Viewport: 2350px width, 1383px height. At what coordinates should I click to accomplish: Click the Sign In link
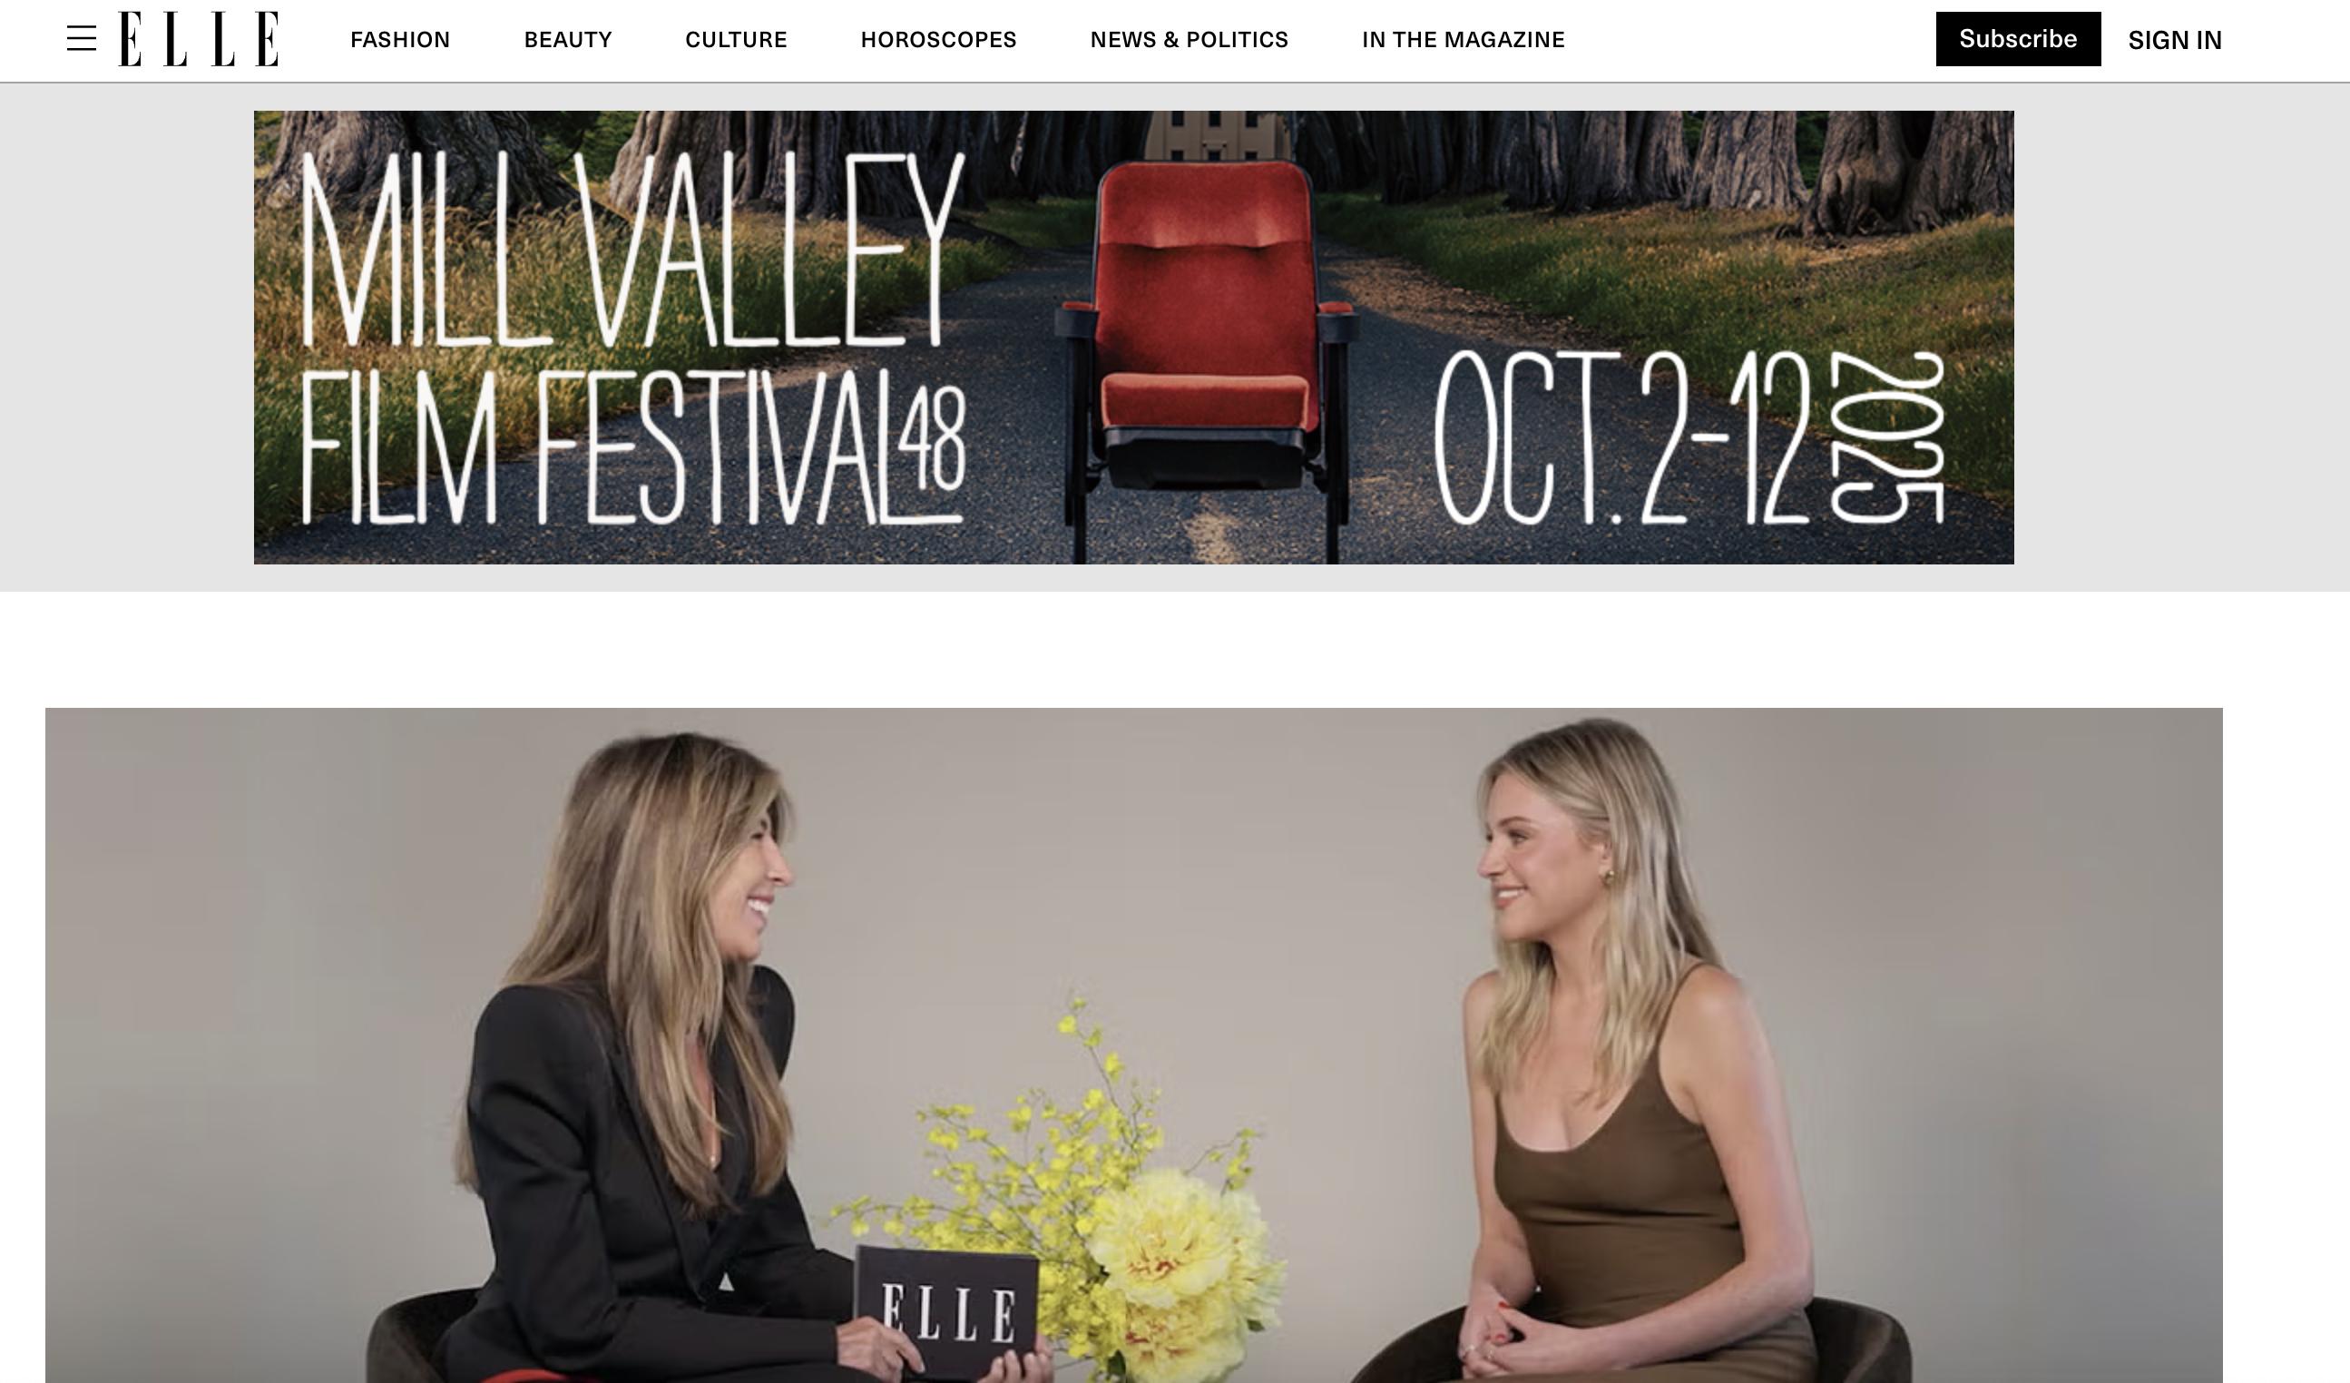pos(2175,40)
